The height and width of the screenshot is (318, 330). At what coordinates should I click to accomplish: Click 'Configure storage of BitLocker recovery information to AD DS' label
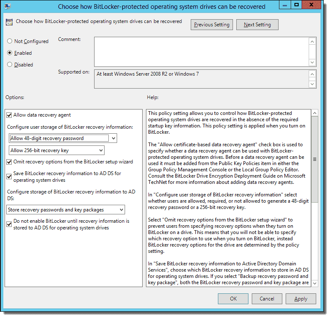pyautogui.click(x=72, y=196)
